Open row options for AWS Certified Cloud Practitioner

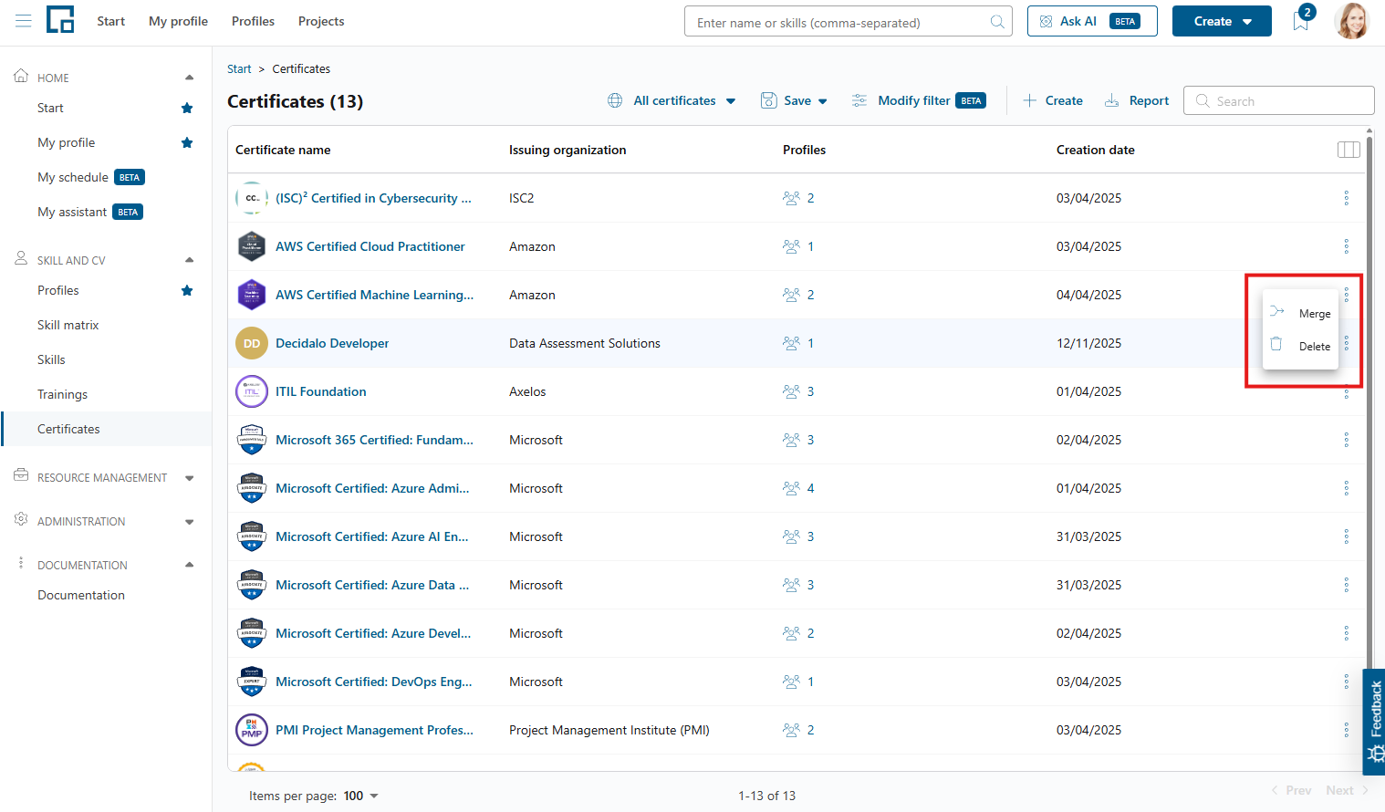pyautogui.click(x=1346, y=246)
